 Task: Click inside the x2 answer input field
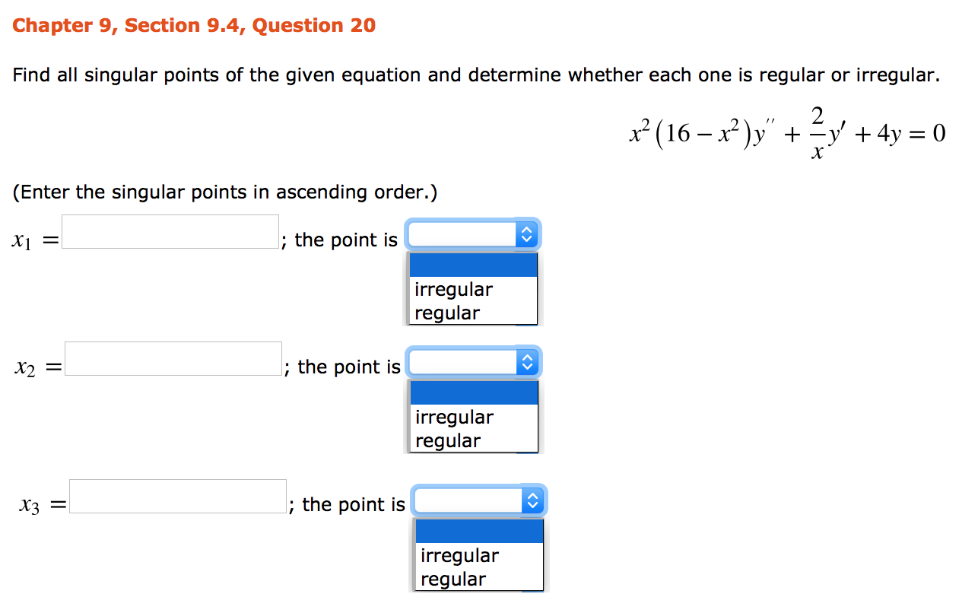173,358
